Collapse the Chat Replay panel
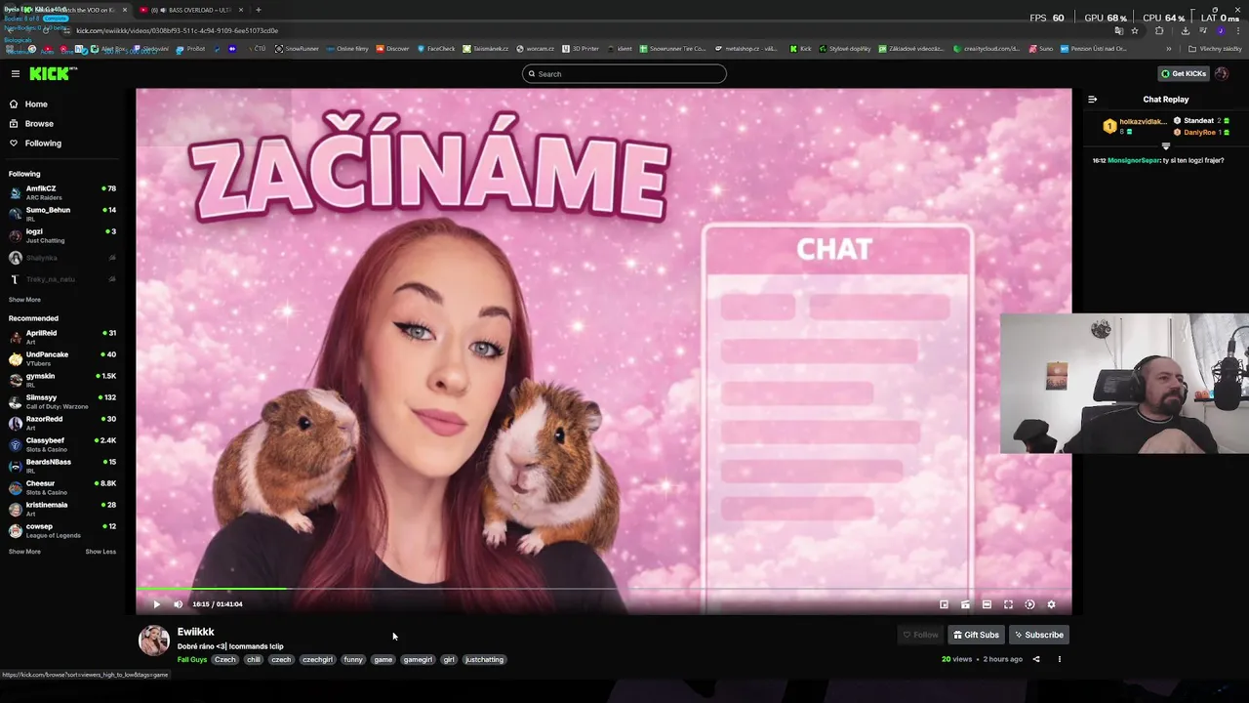The width and height of the screenshot is (1249, 703). (1092, 99)
